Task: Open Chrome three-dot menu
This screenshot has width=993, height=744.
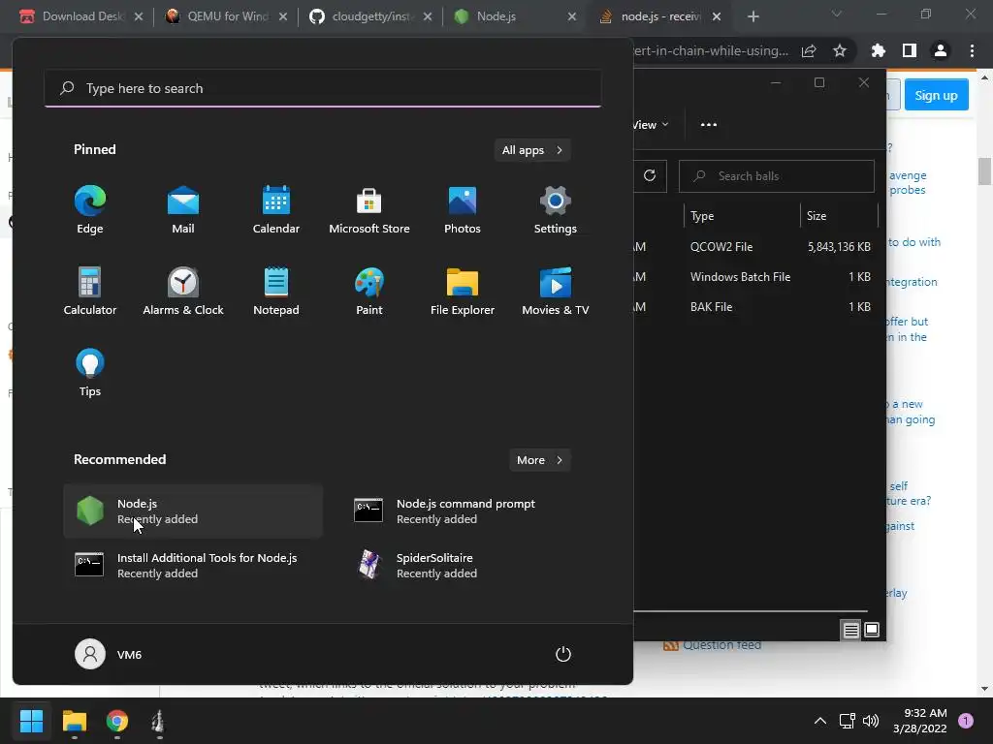Action: point(972,51)
